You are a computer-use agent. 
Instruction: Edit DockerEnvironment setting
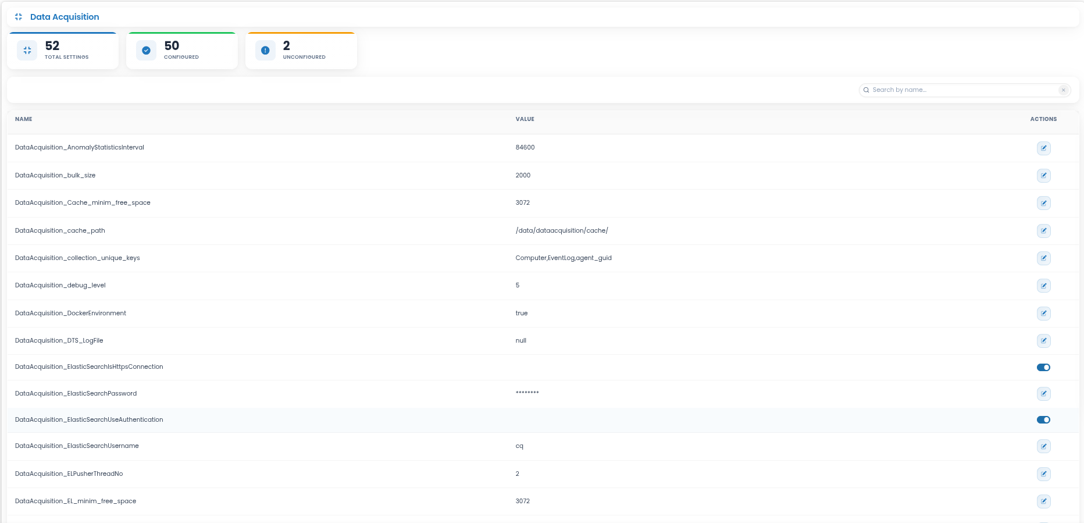click(x=1043, y=313)
